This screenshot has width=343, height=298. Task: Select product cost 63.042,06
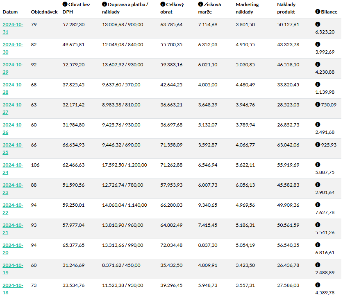[288, 145]
